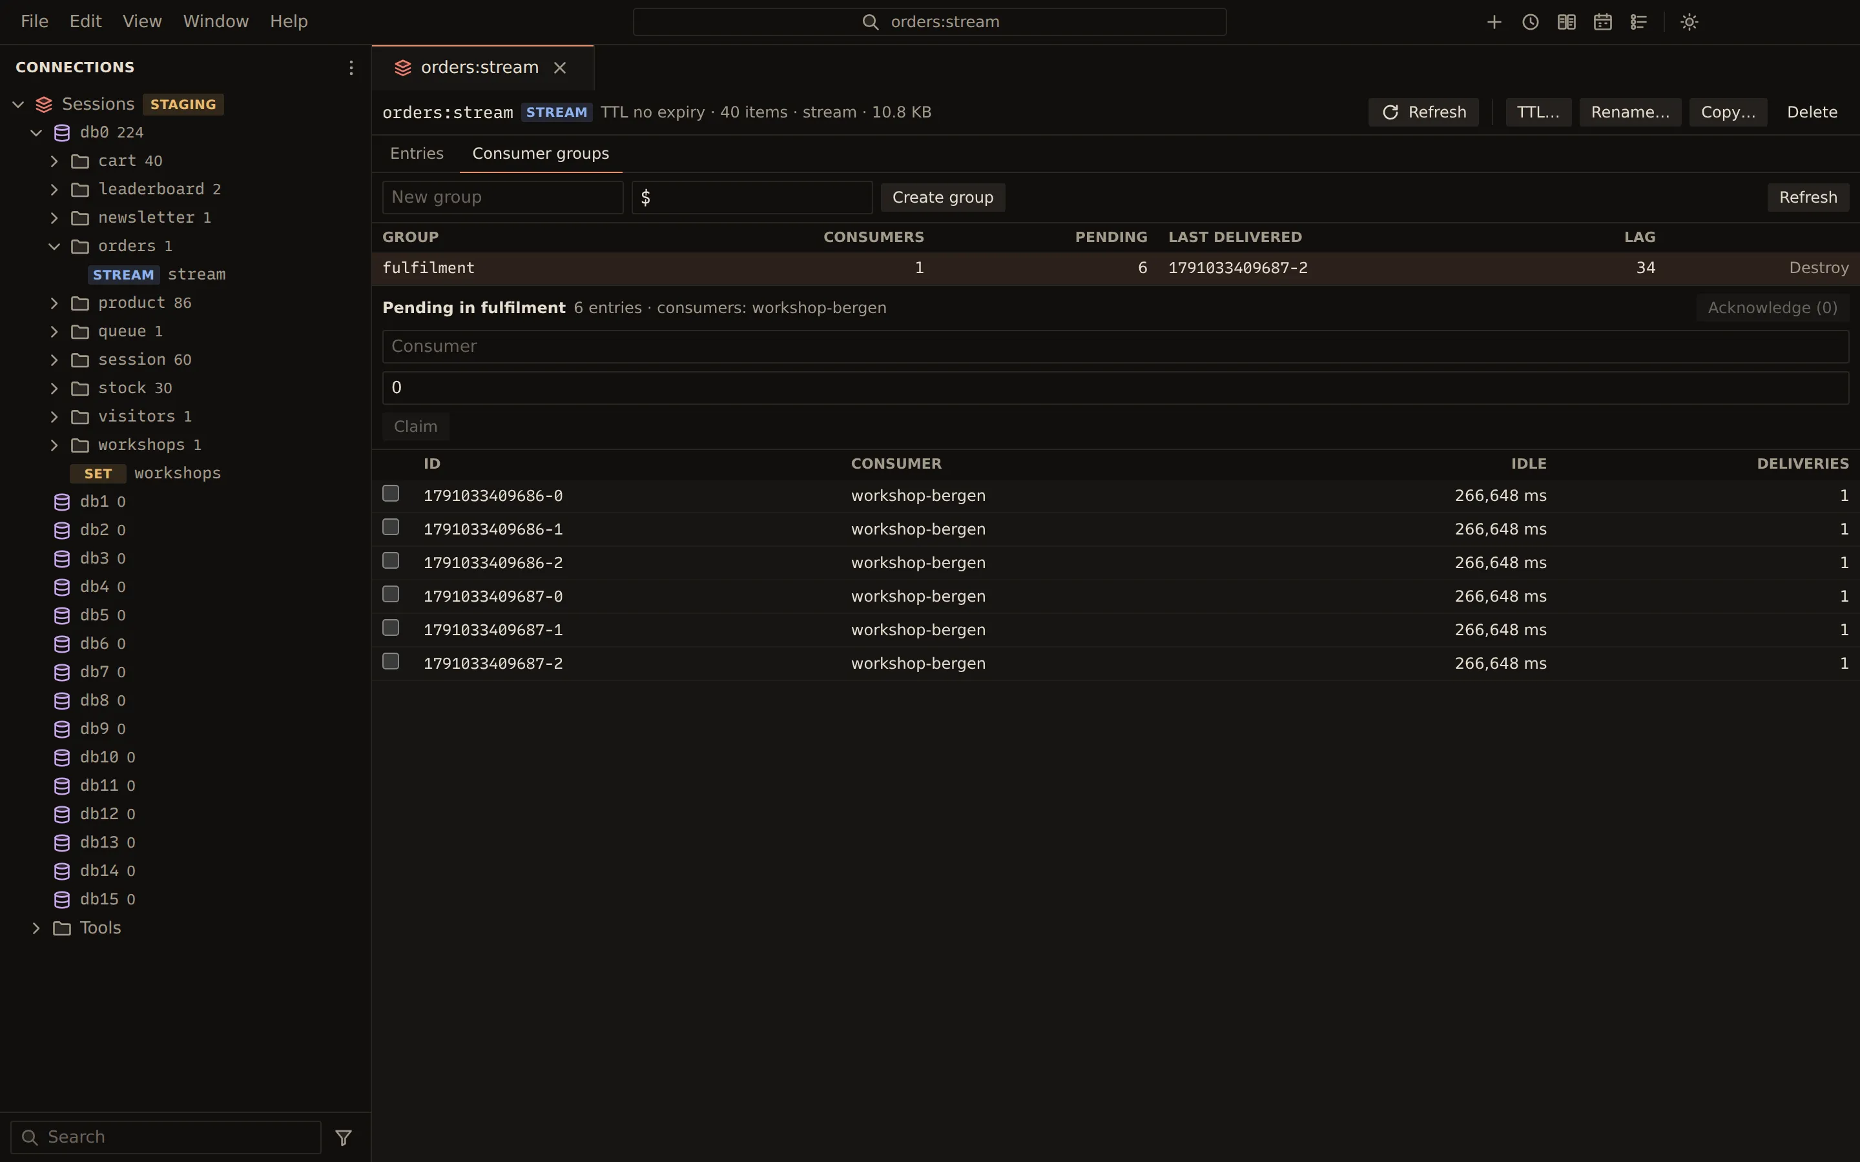This screenshot has width=1860, height=1162.
Task: Click the Tools folder icon
Action: point(62,928)
